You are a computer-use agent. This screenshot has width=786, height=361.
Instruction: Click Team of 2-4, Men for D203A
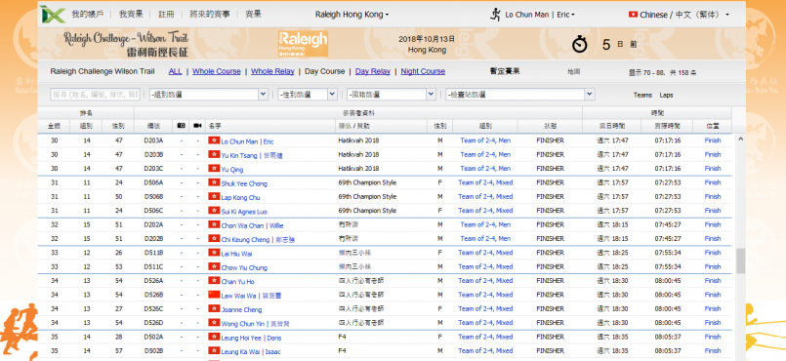[485, 140]
